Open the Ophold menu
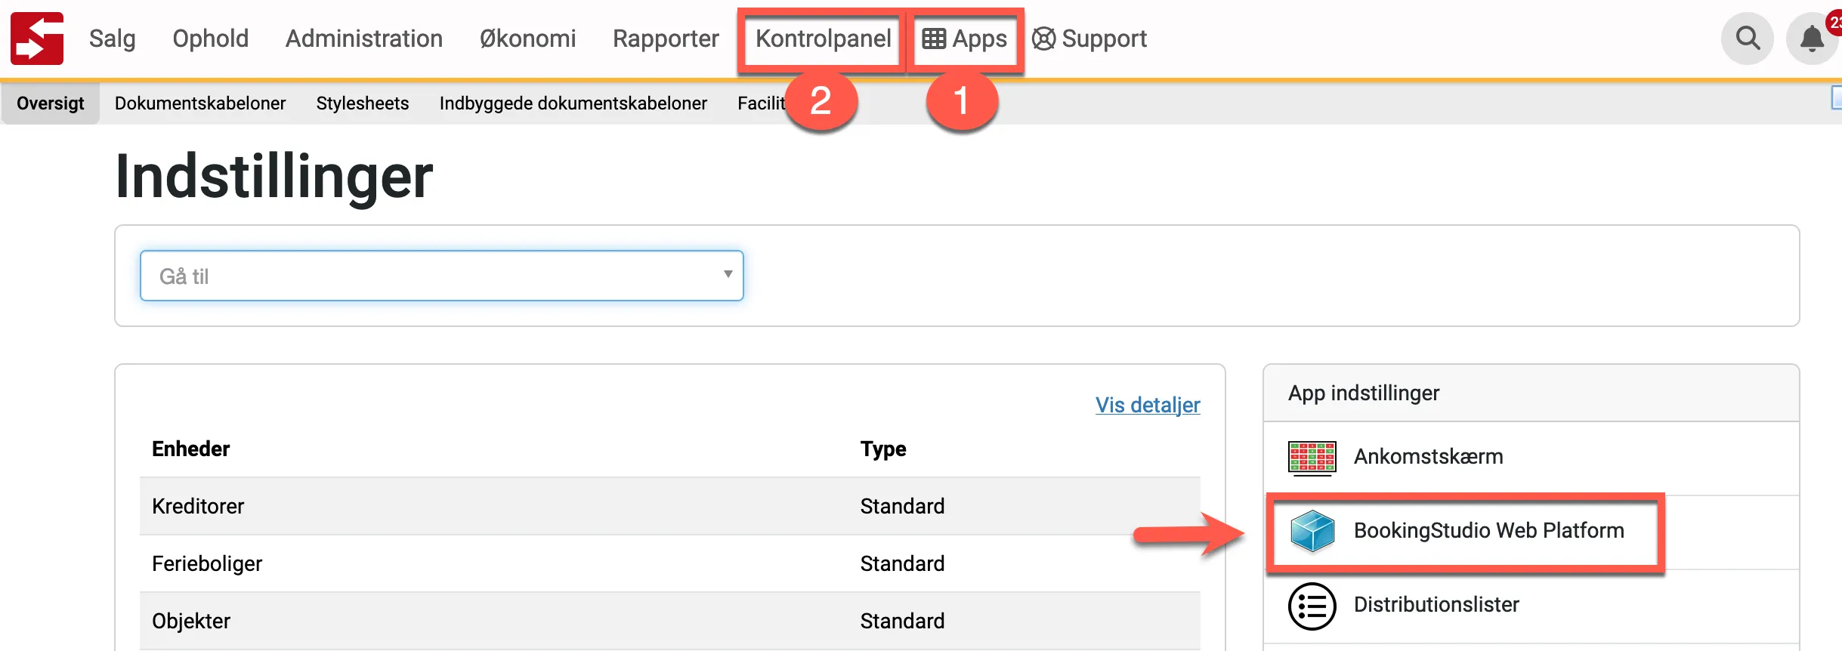 (x=211, y=39)
